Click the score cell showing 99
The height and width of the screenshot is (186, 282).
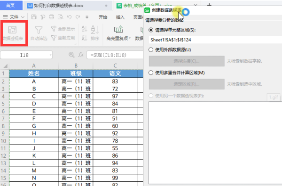click(x=115, y=178)
